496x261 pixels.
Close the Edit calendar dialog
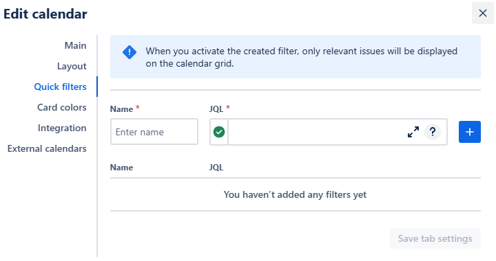tap(482, 13)
